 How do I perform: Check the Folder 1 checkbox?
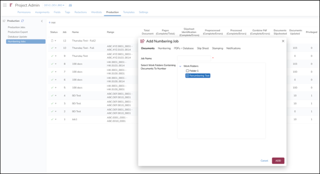[x=187, y=71]
